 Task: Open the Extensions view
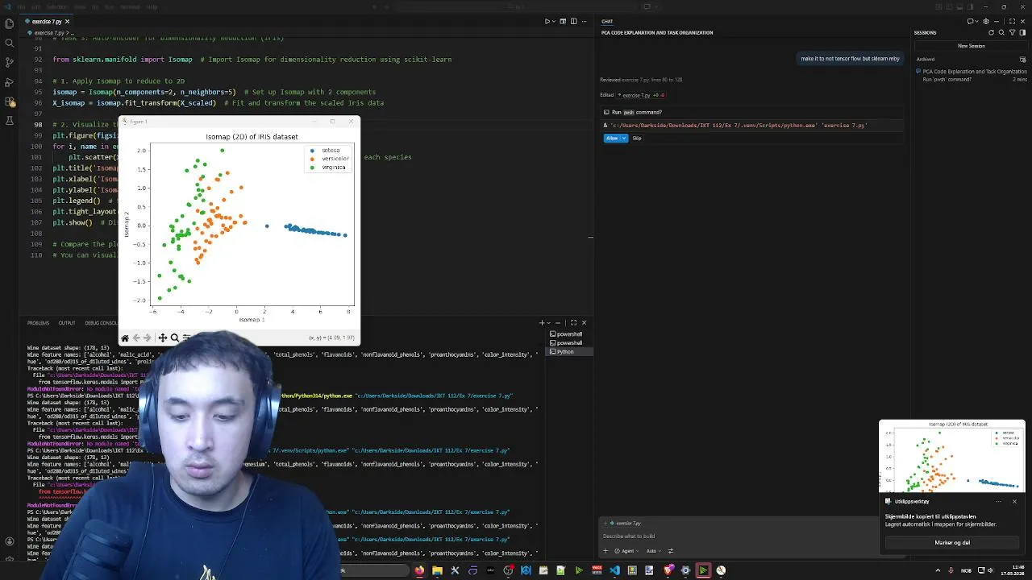coord(9,101)
